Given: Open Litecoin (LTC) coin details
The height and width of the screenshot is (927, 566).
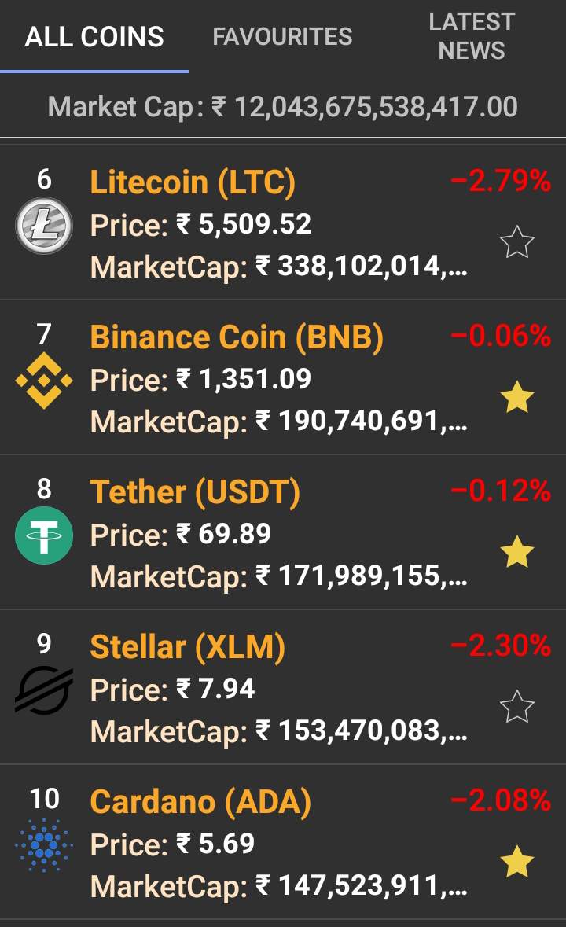Looking at the screenshot, I should point(193,182).
